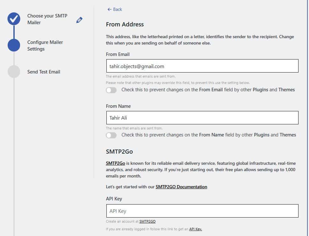Viewport: 309px width, 236px height.
Task: Enable the toggle preventing From Email changes
Action: click(x=111, y=90)
